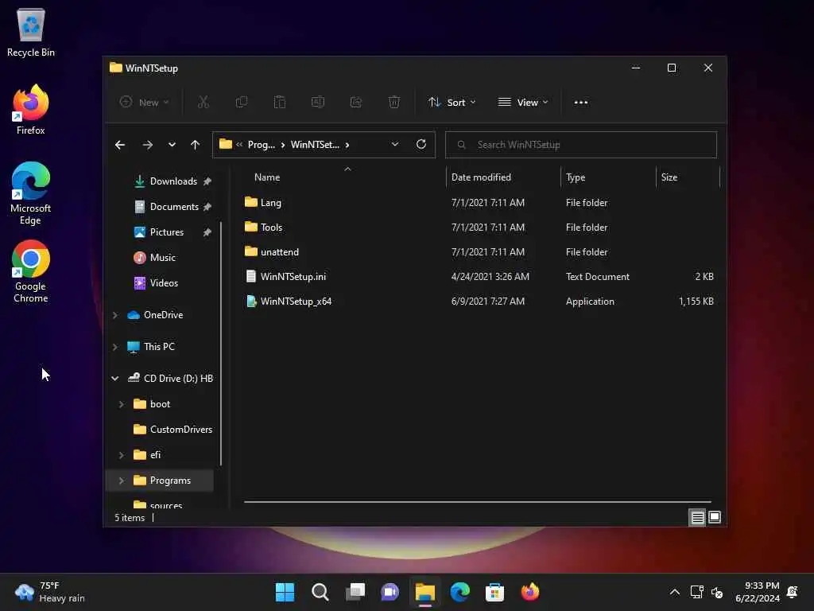Open the View dropdown menu
This screenshot has width=814, height=611.
pyautogui.click(x=523, y=103)
